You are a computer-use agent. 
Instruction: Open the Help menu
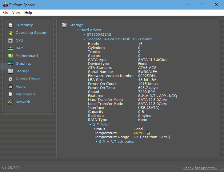(28, 13)
